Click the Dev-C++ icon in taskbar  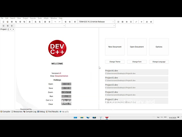coord(107,117)
